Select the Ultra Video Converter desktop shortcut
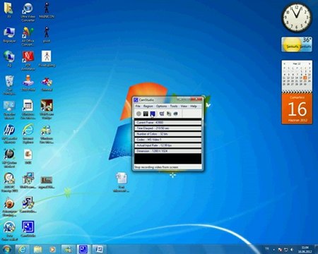The width and height of the screenshot is (318, 254). click(28, 13)
